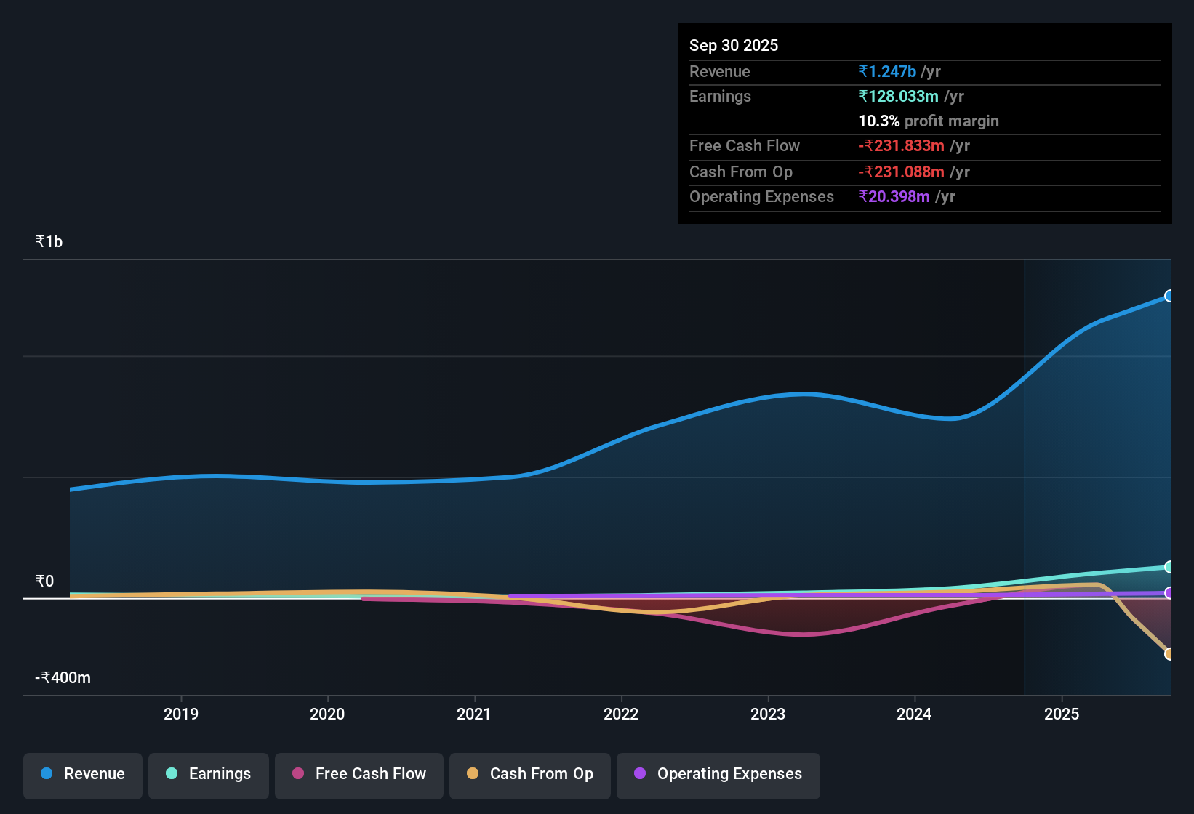The height and width of the screenshot is (814, 1194).
Task: Select the Operating Expenses legend chip
Action: pyautogui.click(x=718, y=774)
